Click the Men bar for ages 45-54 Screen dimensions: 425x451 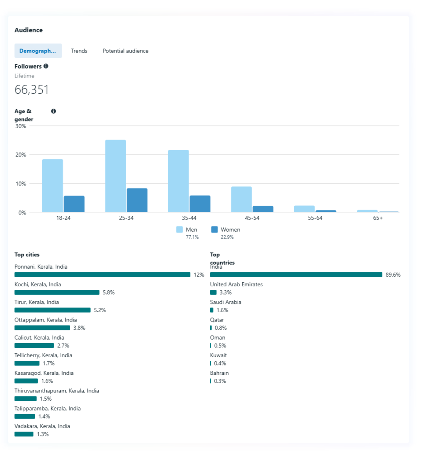(x=241, y=200)
